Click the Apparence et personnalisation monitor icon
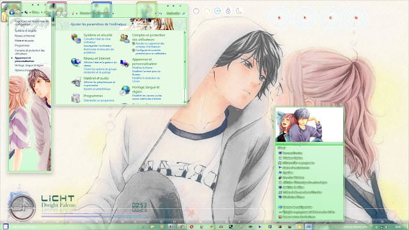Screen dimensions: 409x230 pos(125,63)
